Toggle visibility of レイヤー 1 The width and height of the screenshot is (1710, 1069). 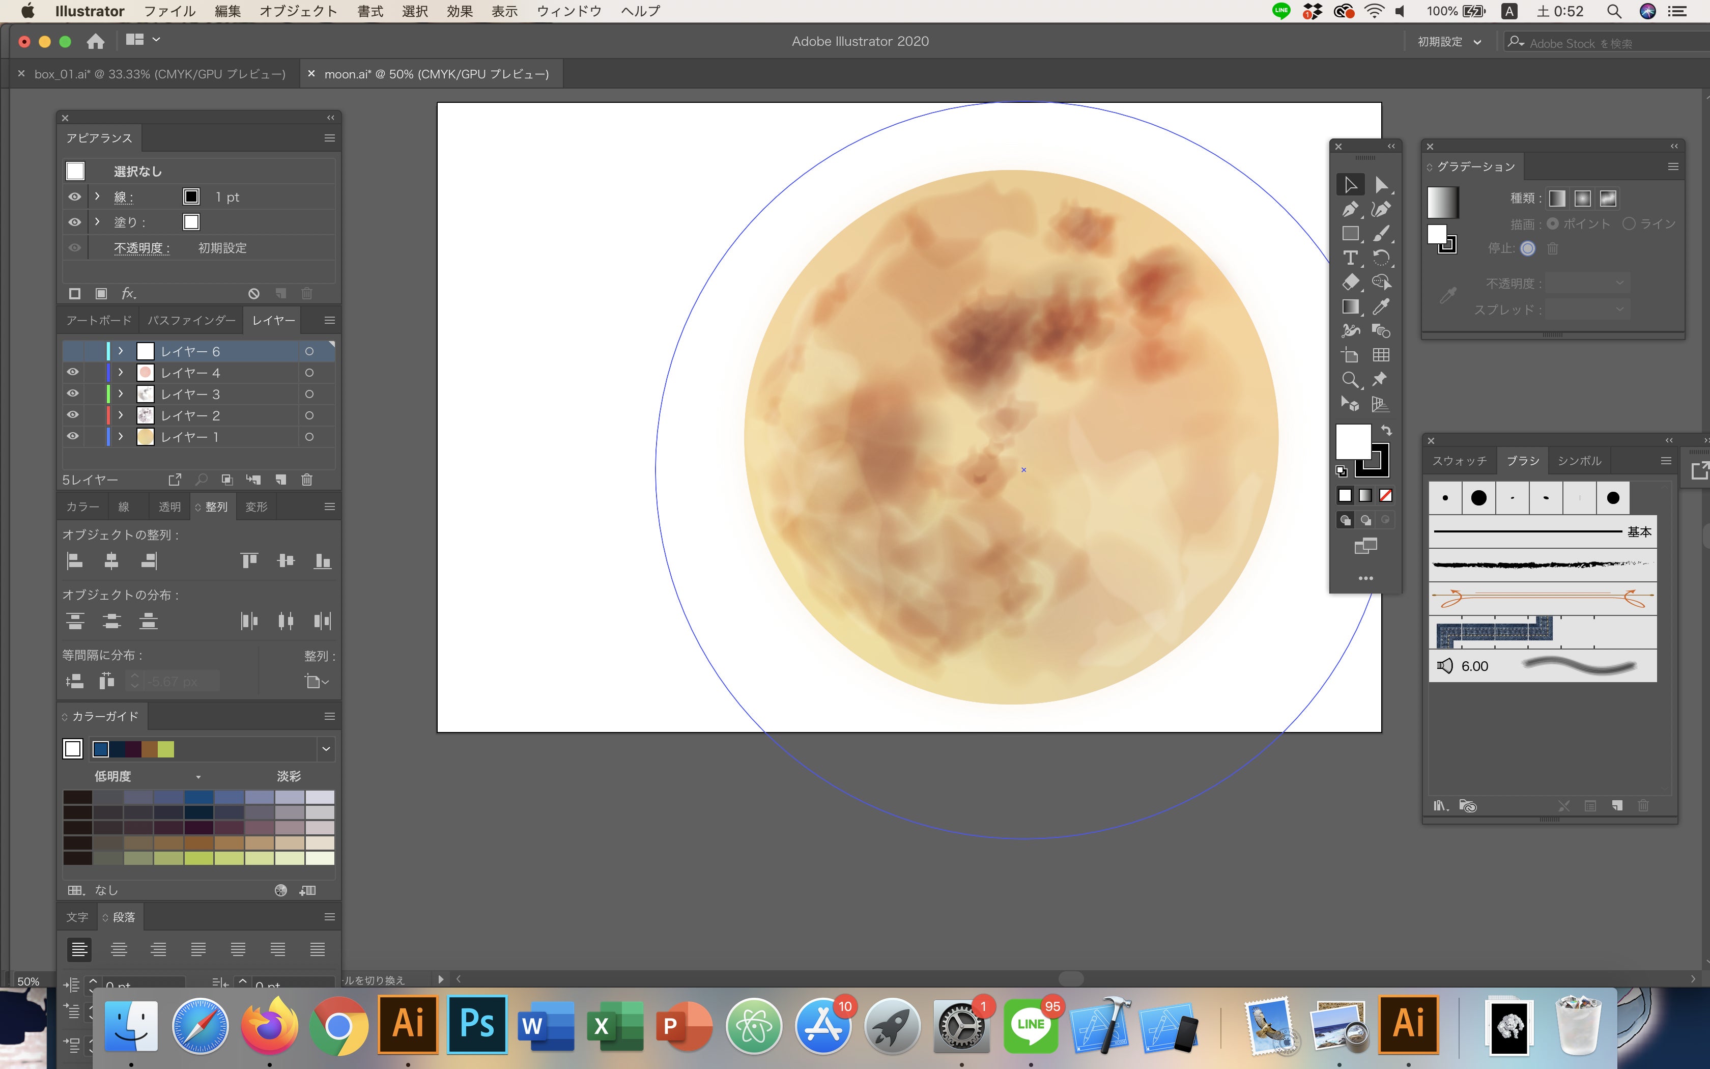(x=73, y=437)
